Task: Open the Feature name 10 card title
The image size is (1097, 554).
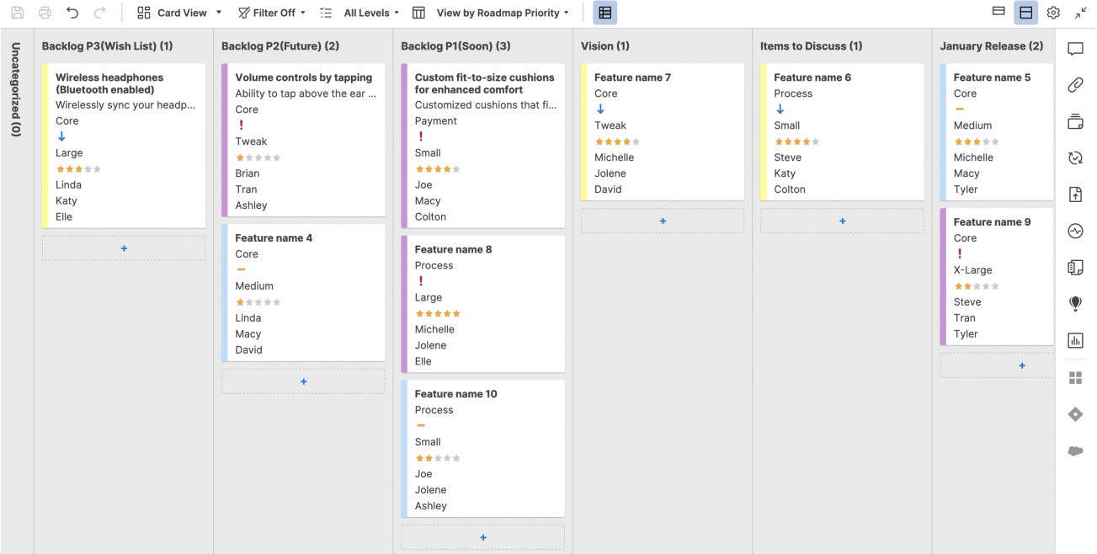Action: click(x=455, y=394)
